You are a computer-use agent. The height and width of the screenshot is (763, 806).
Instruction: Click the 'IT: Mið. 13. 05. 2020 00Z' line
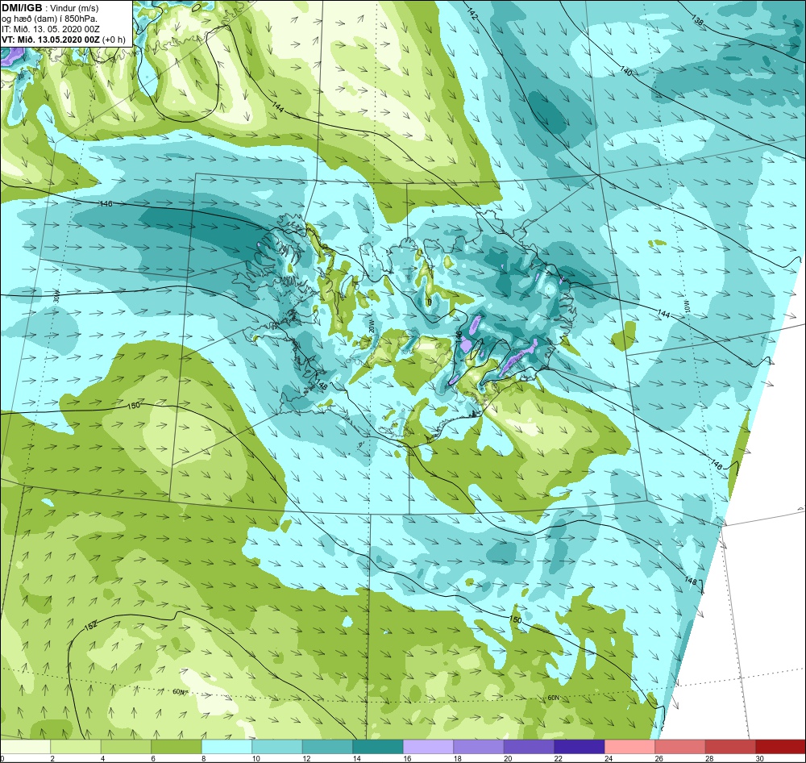(50, 29)
